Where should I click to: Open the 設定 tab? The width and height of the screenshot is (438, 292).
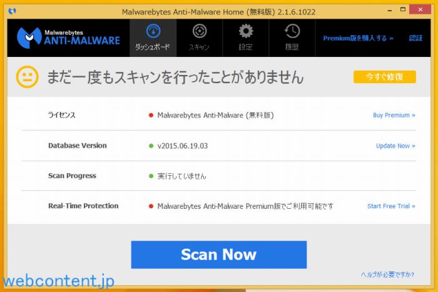[246, 38]
